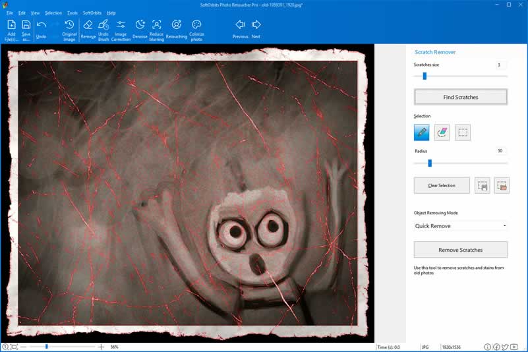
Task: Select the pencil marker selection tool
Action: click(422, 132)
